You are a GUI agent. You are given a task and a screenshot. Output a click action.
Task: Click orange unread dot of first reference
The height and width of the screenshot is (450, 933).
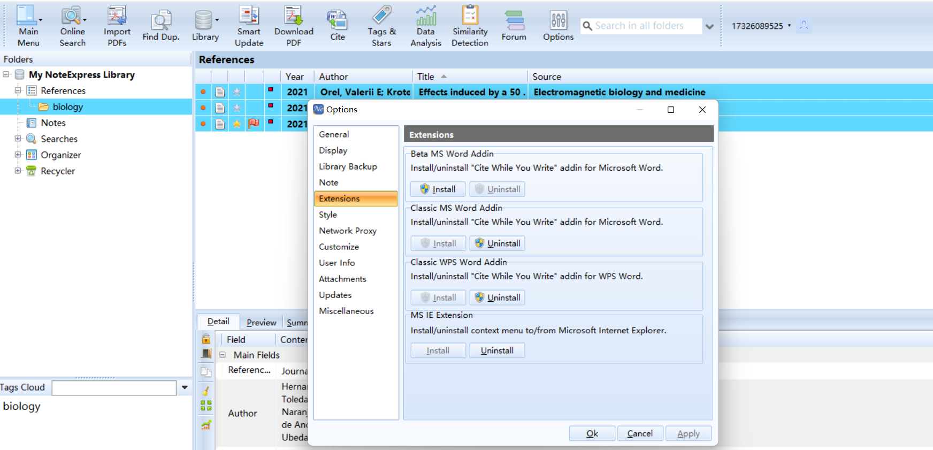(x=203, y=92)
